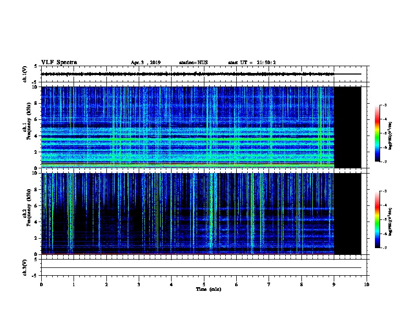Click the "4" tick label on the time axis
413x319 pixels.
[x=171, y=285]
